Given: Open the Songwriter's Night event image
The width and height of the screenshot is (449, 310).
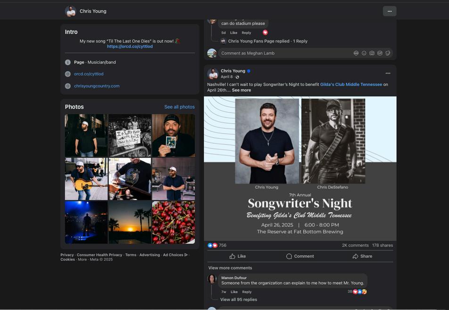Looking at the screenshot, I should pos(300,168).
